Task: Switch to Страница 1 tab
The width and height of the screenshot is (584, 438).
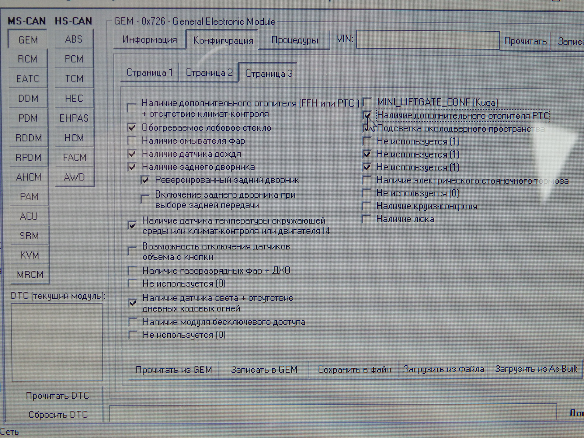Action: 149,73
